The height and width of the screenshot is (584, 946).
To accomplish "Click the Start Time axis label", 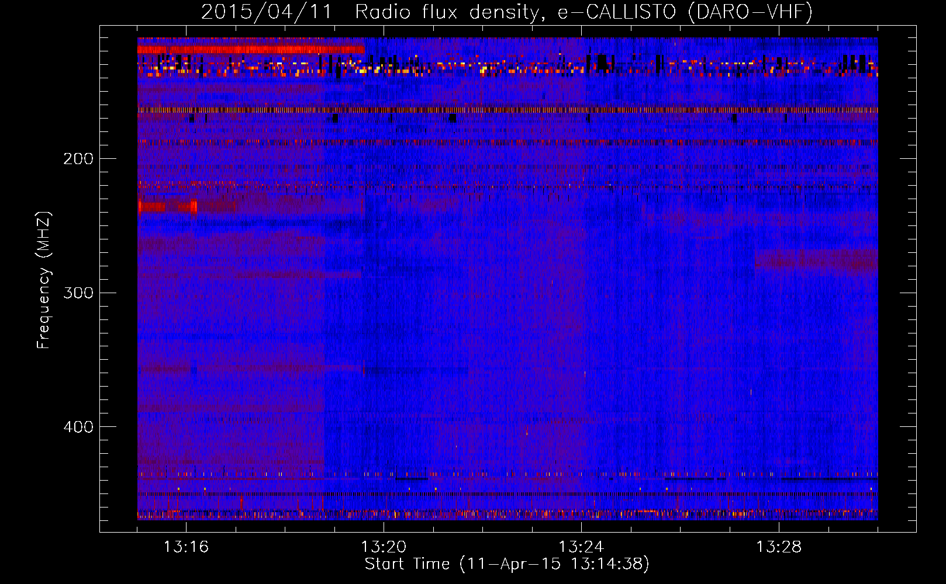I will (507, 564).
